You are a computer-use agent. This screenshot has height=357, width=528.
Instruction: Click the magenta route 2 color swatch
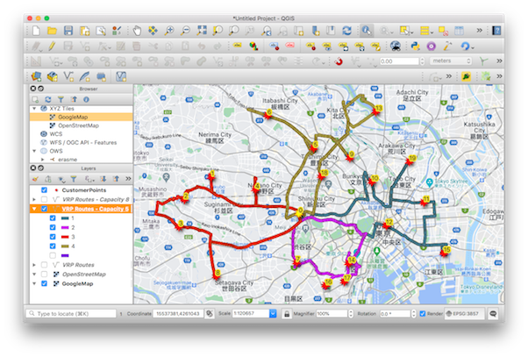(x=65, y=227)
